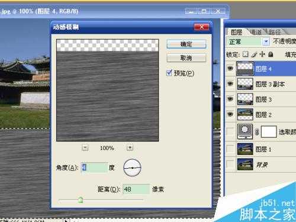Hide 图层 2 via its eye icon
This screenshot has width=296, height=222.
pyautogui.click(x=230, y=114)
